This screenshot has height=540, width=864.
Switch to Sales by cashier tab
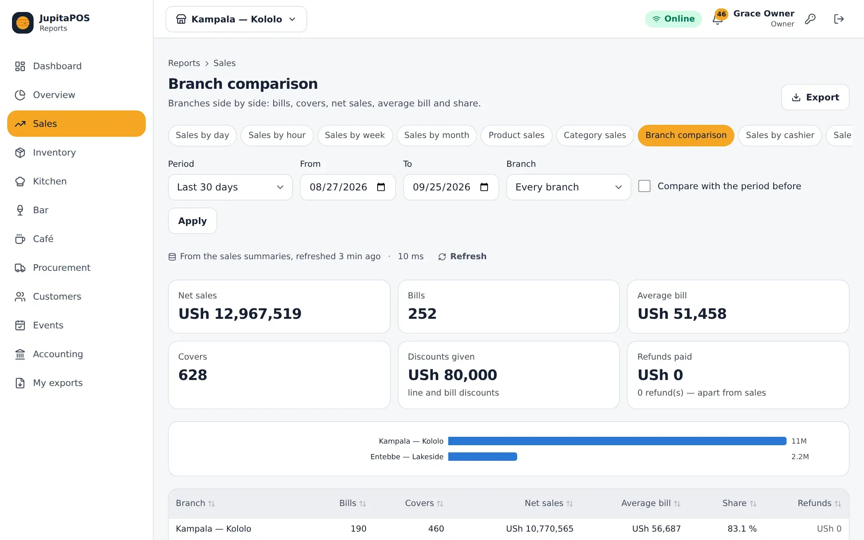coord(780,135)
